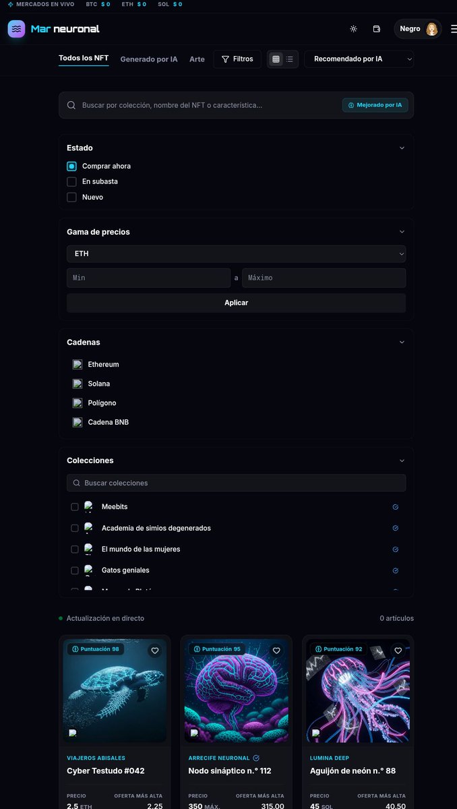Open the wallet icon in header

[x=377, y=29]
